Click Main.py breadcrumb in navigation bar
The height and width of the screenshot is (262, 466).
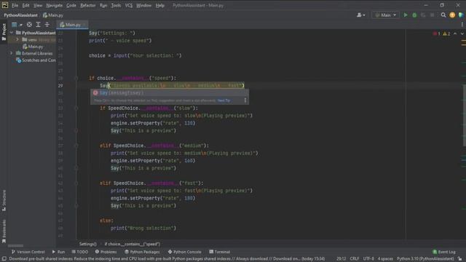(53, 15)
